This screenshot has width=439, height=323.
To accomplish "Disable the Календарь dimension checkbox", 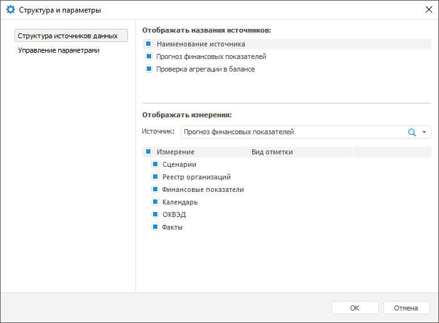I will [x=155, y=202].
